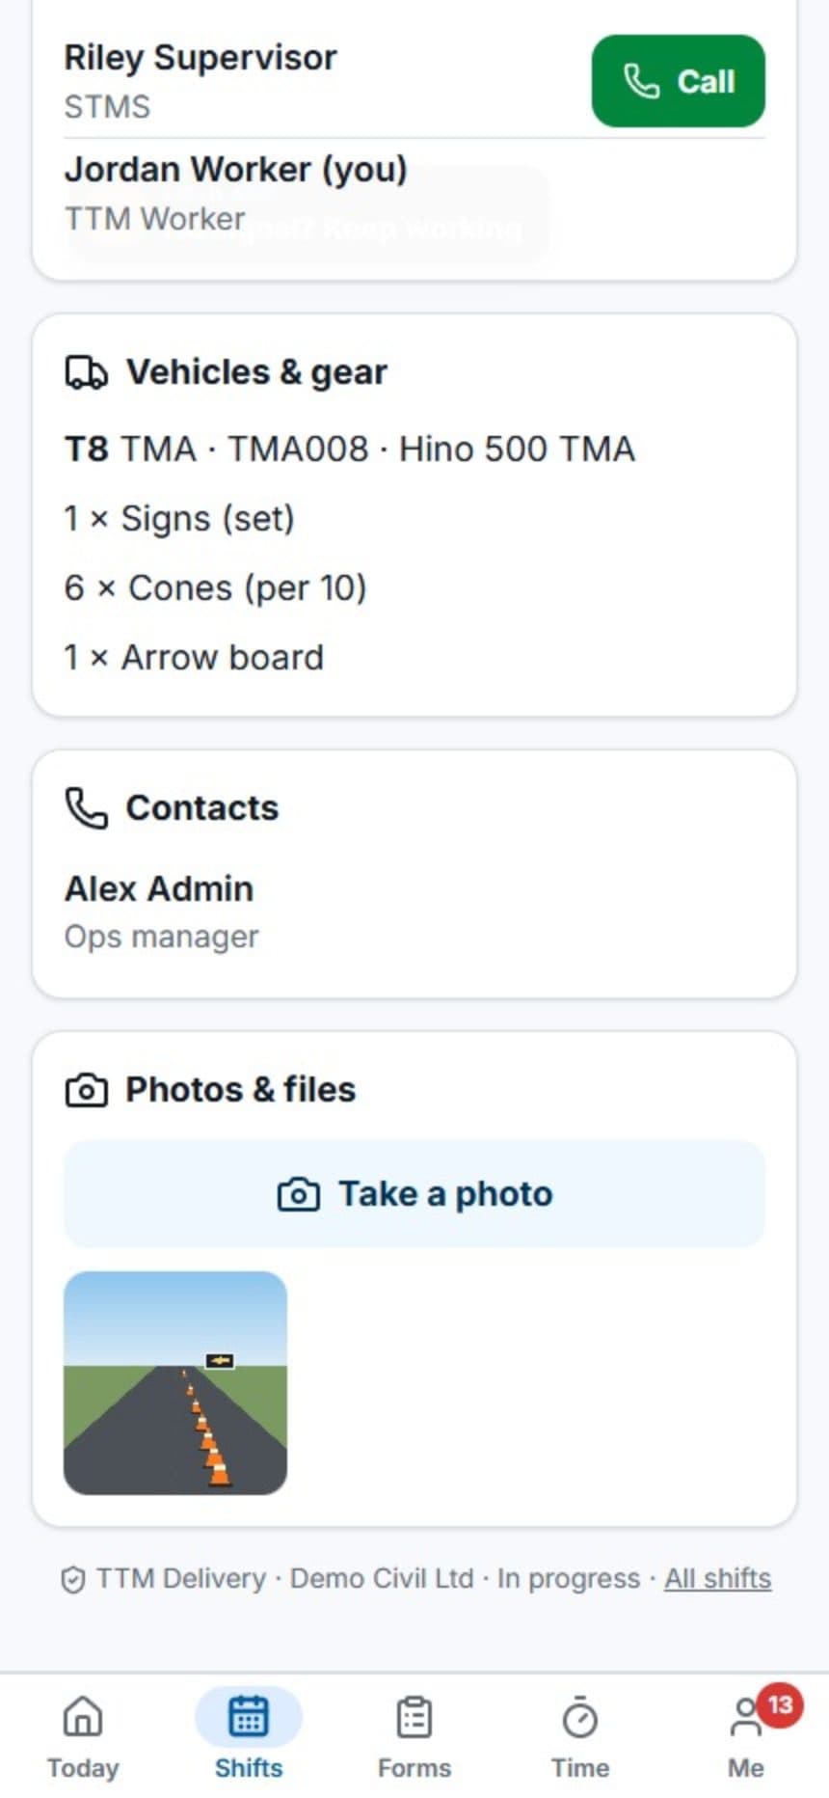
Task: Tap the shield icon beside TTM Delivery
Action: click(x=72, y=1579)
